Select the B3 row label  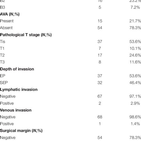pyautogui.click(x=2, y=7)
